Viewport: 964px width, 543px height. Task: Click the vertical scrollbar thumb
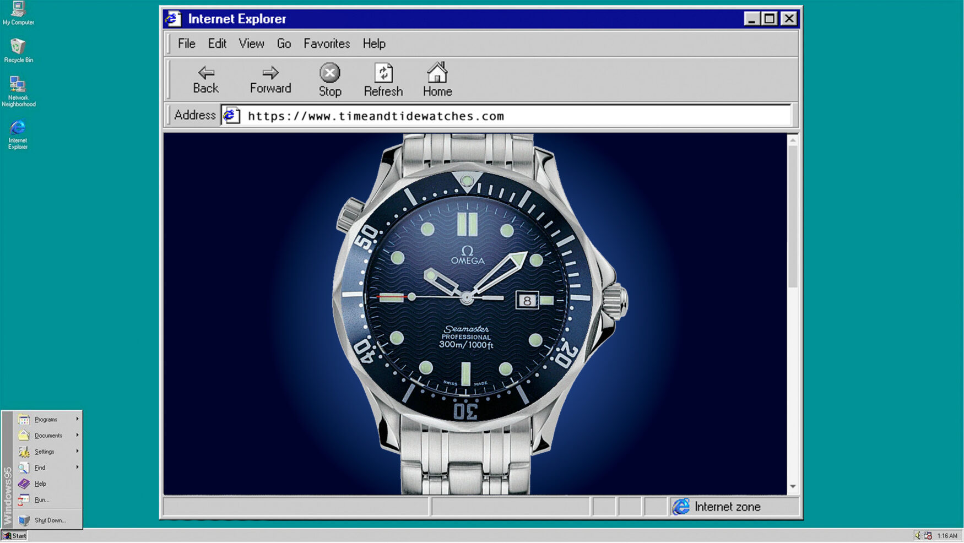click(x=793, y=216)
